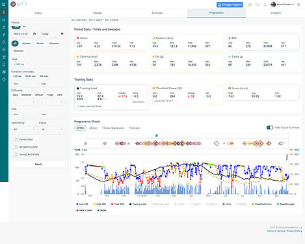Toggle Training Load series in chart legend
Screen dimensions: 305x244
[138, 204]
